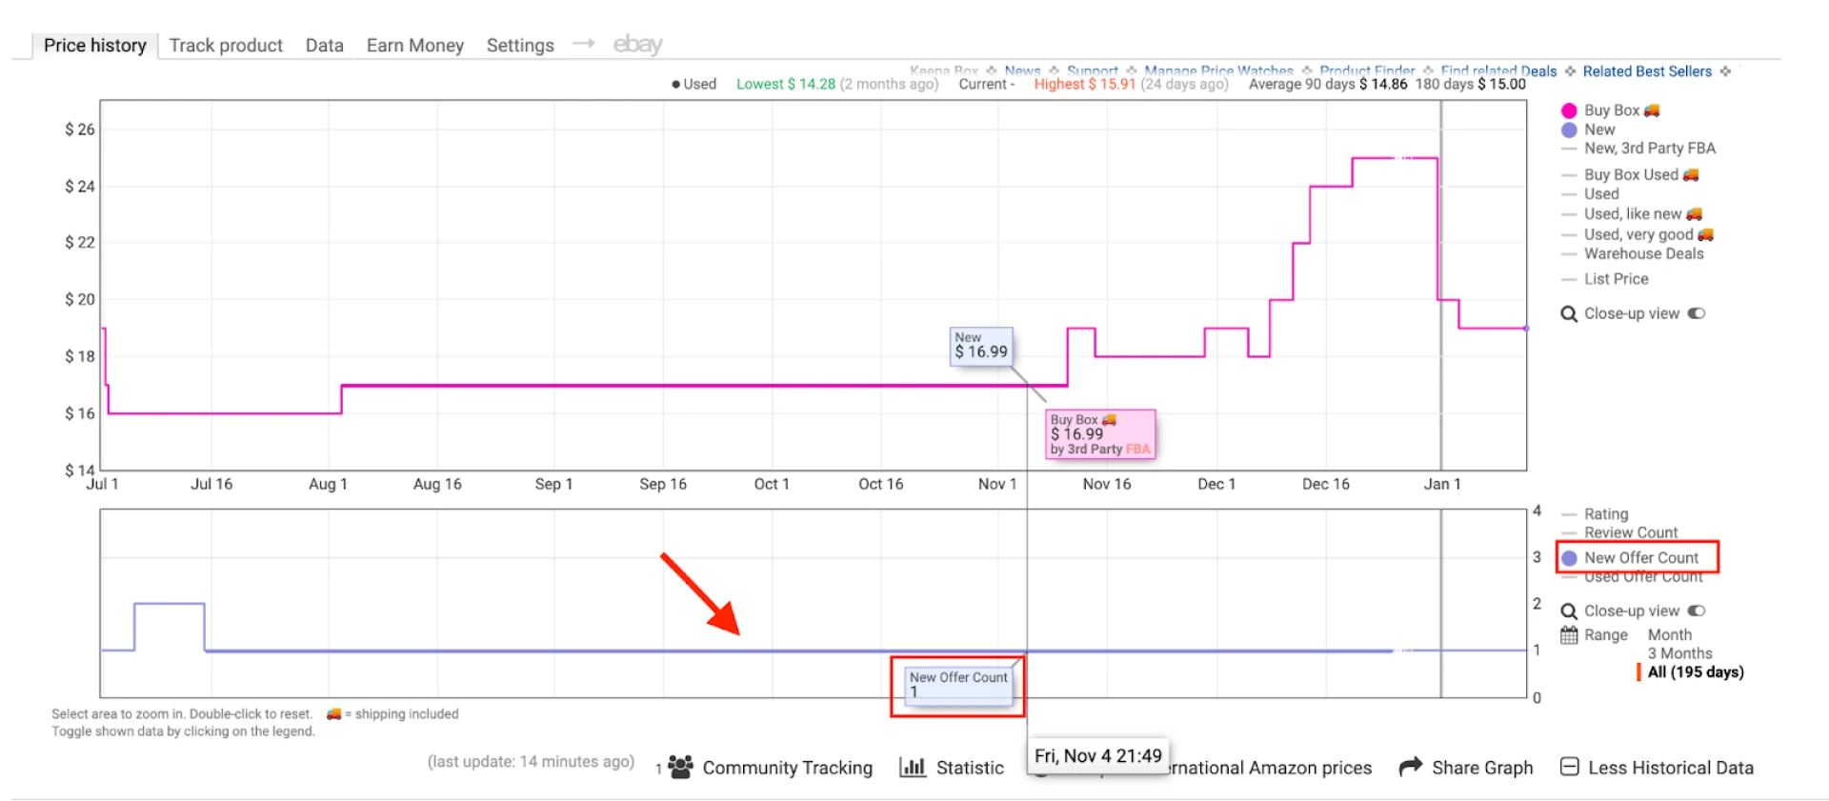Open the Support link

coord(1092,71)
